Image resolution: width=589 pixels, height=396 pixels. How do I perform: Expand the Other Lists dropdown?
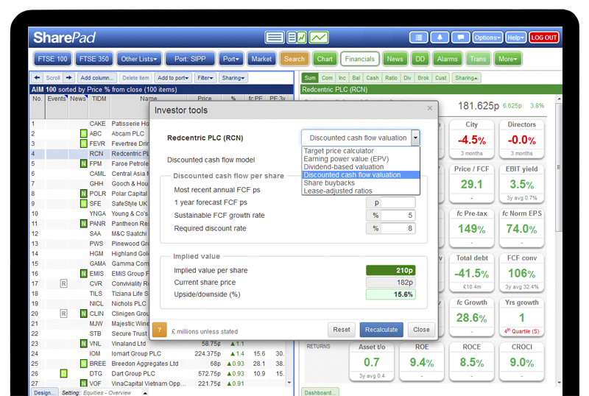pos(138,59)
